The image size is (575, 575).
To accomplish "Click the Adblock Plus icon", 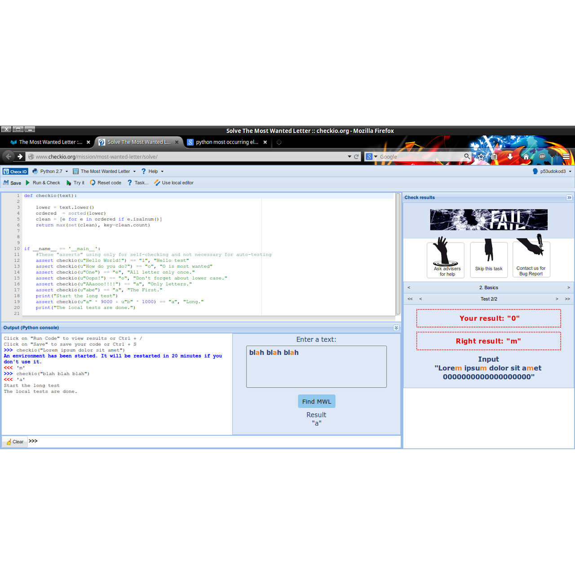I will click(542, 157).
